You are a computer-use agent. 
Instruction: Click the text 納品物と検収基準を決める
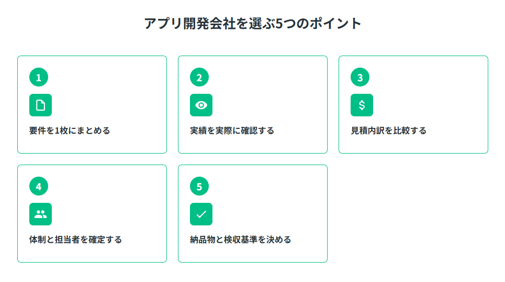click(240, 240)
